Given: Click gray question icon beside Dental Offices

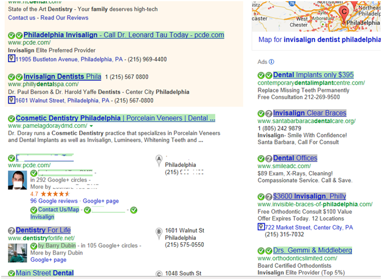Looking at the screenshot, I should (269, 159).
